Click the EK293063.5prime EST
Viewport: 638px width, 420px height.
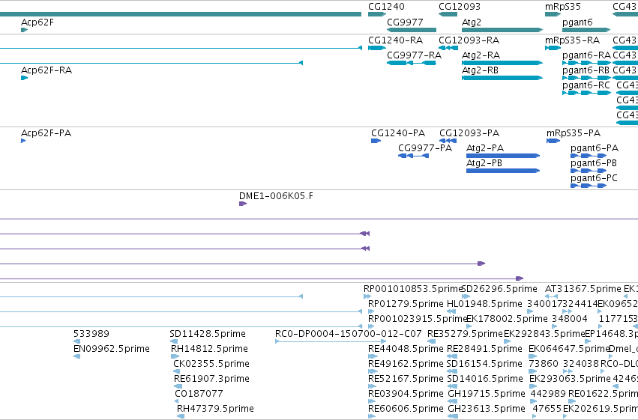(x=533, y=387)
